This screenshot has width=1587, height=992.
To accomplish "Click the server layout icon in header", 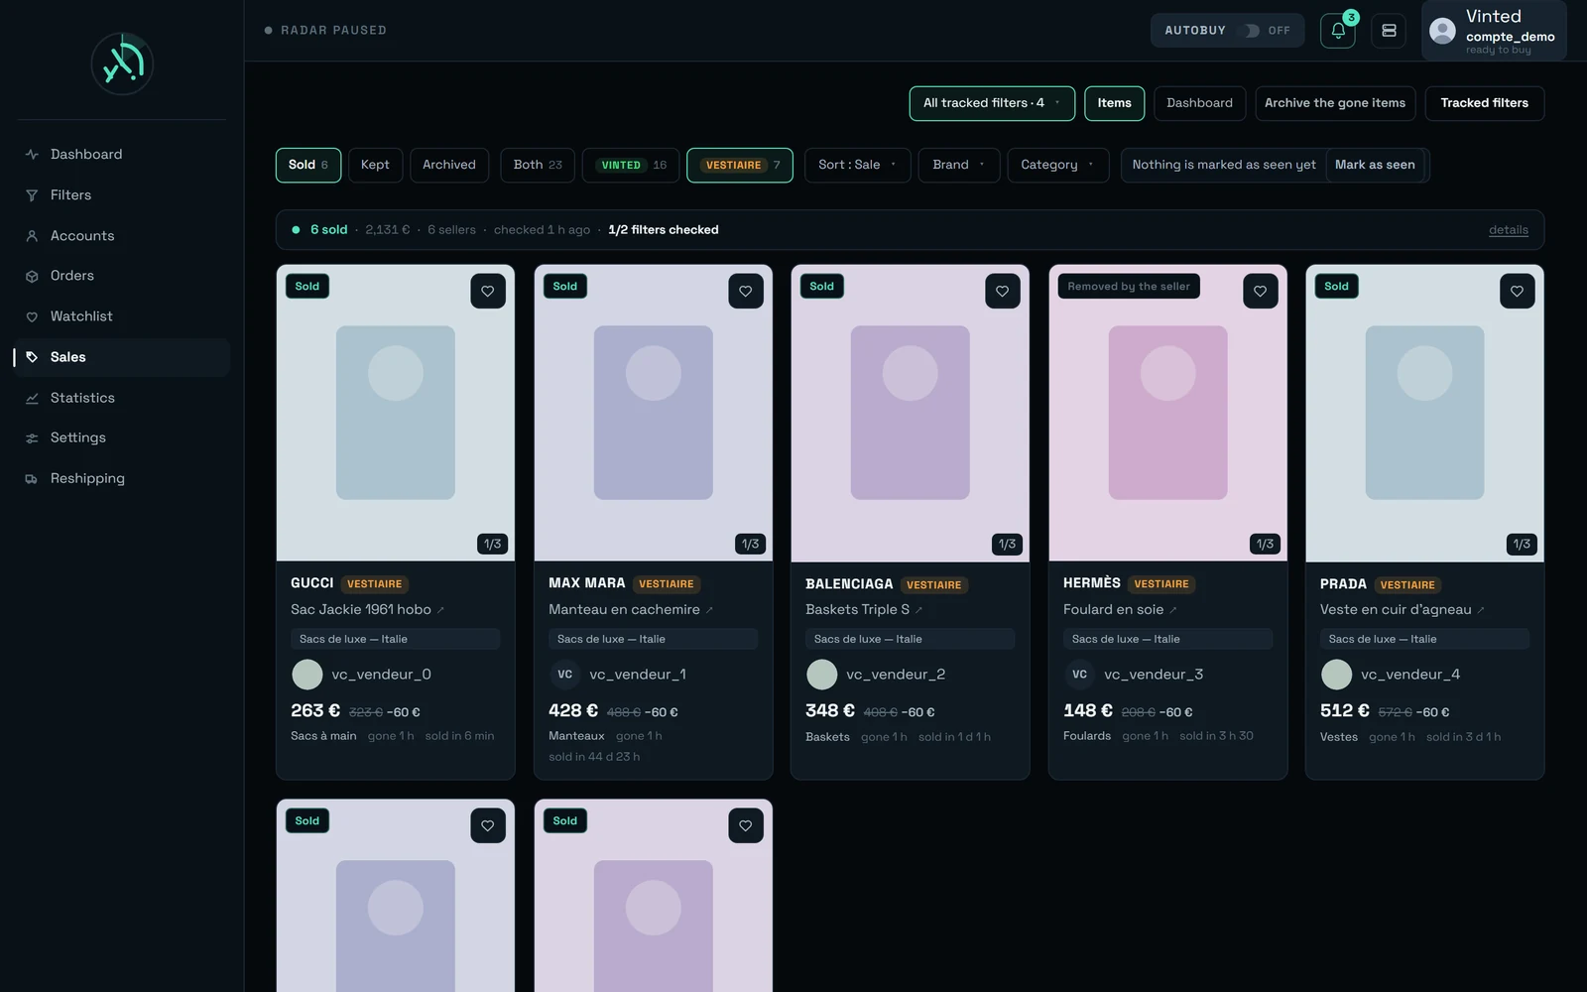I will (1389, 31).
